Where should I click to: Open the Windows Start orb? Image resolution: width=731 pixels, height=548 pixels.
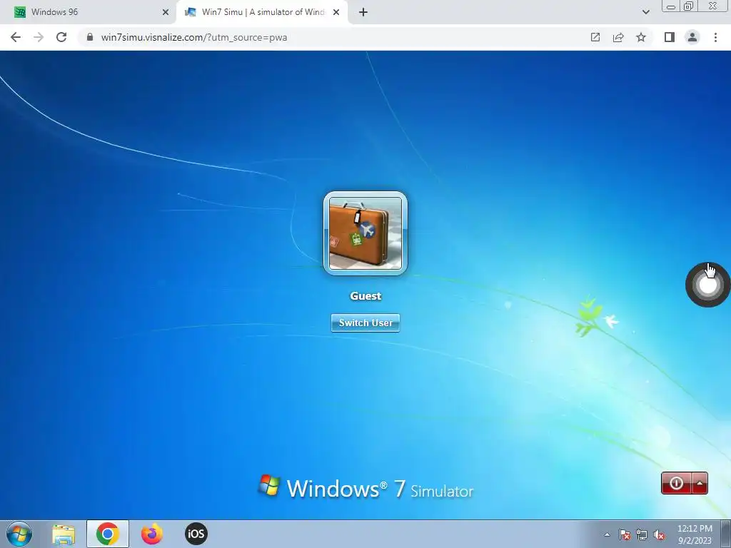[x=19, y=534]
